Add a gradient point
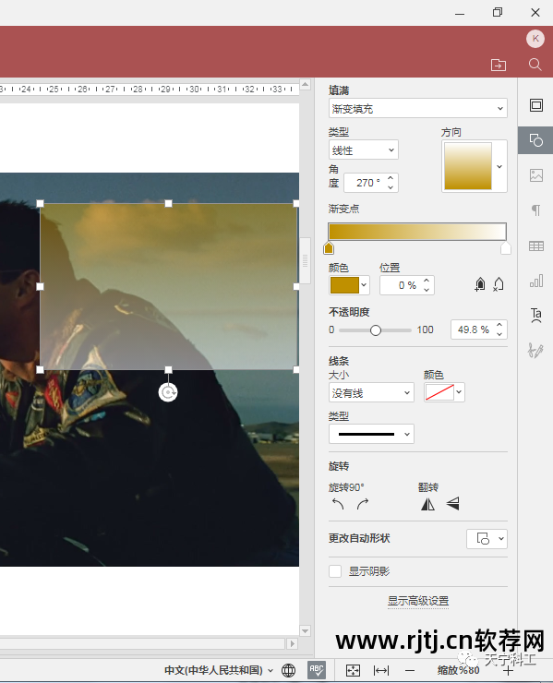Image resolution: width=553 pixels, height=683 pixels. coord(480,284)
